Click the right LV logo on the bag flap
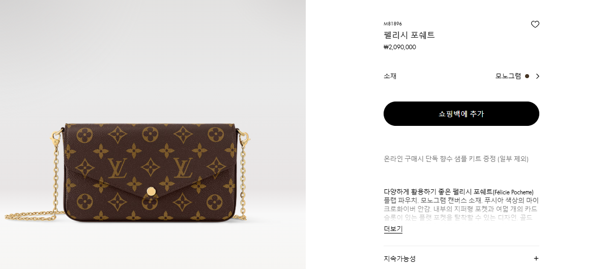 tap(183, 167)
